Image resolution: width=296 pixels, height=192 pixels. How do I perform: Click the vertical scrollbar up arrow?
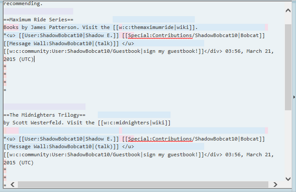[288, 11]
